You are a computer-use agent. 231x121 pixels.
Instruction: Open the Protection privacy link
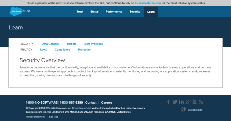(x=85, y=50)
